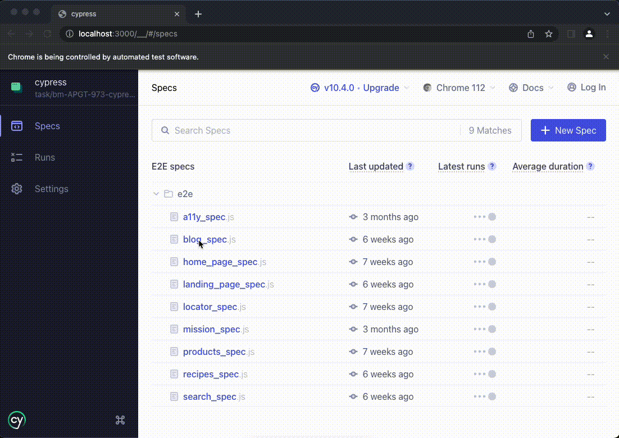The width and height of the screenshot is (619, 438).
Task: Click the Settings gear icon
Action: coord(17,189)
